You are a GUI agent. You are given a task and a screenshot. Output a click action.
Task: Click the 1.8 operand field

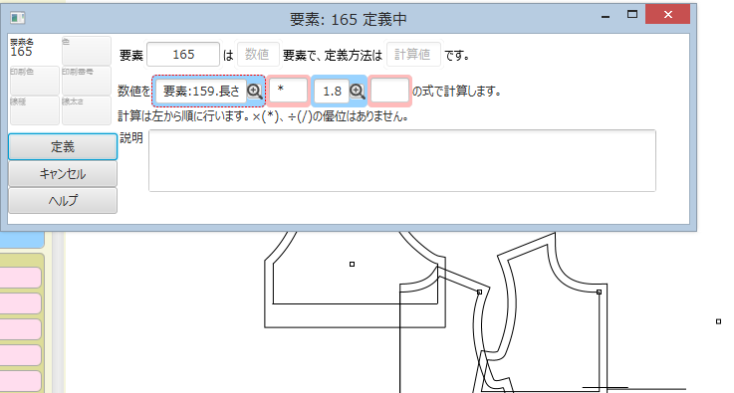coord(332,92)
